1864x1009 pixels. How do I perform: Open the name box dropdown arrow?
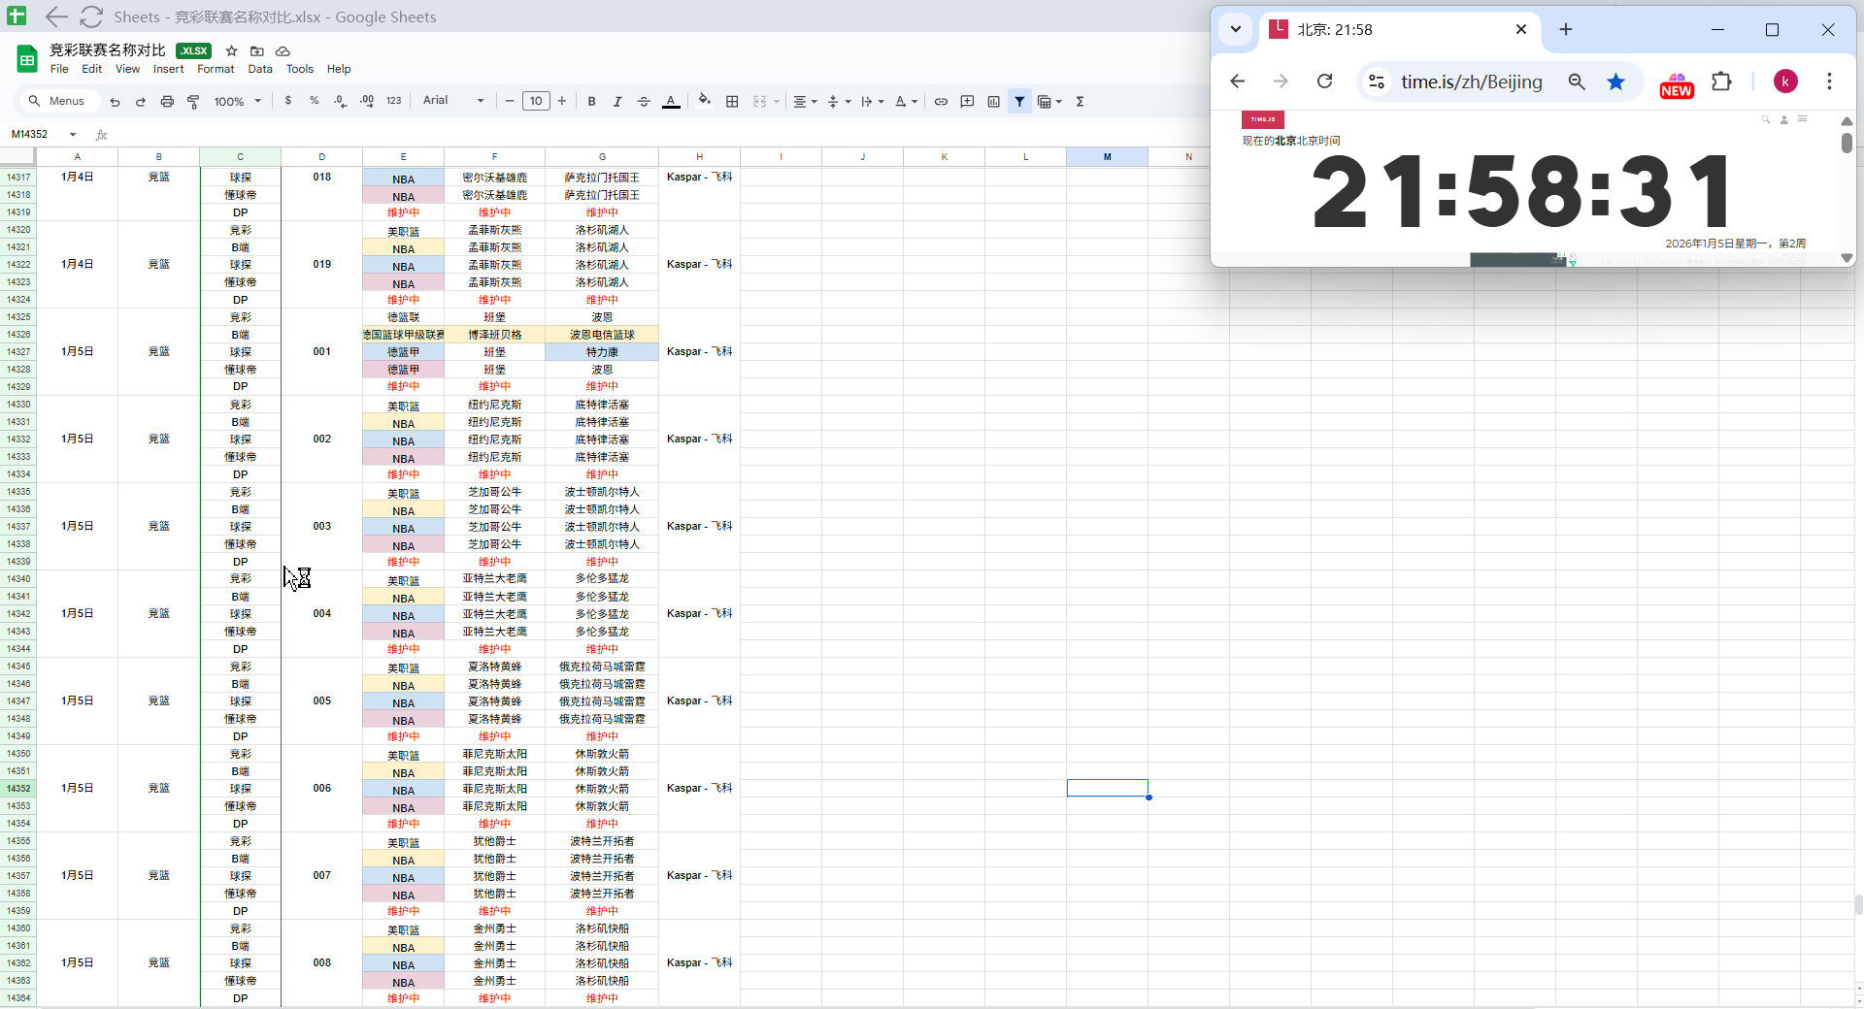(x=73, y=134)
